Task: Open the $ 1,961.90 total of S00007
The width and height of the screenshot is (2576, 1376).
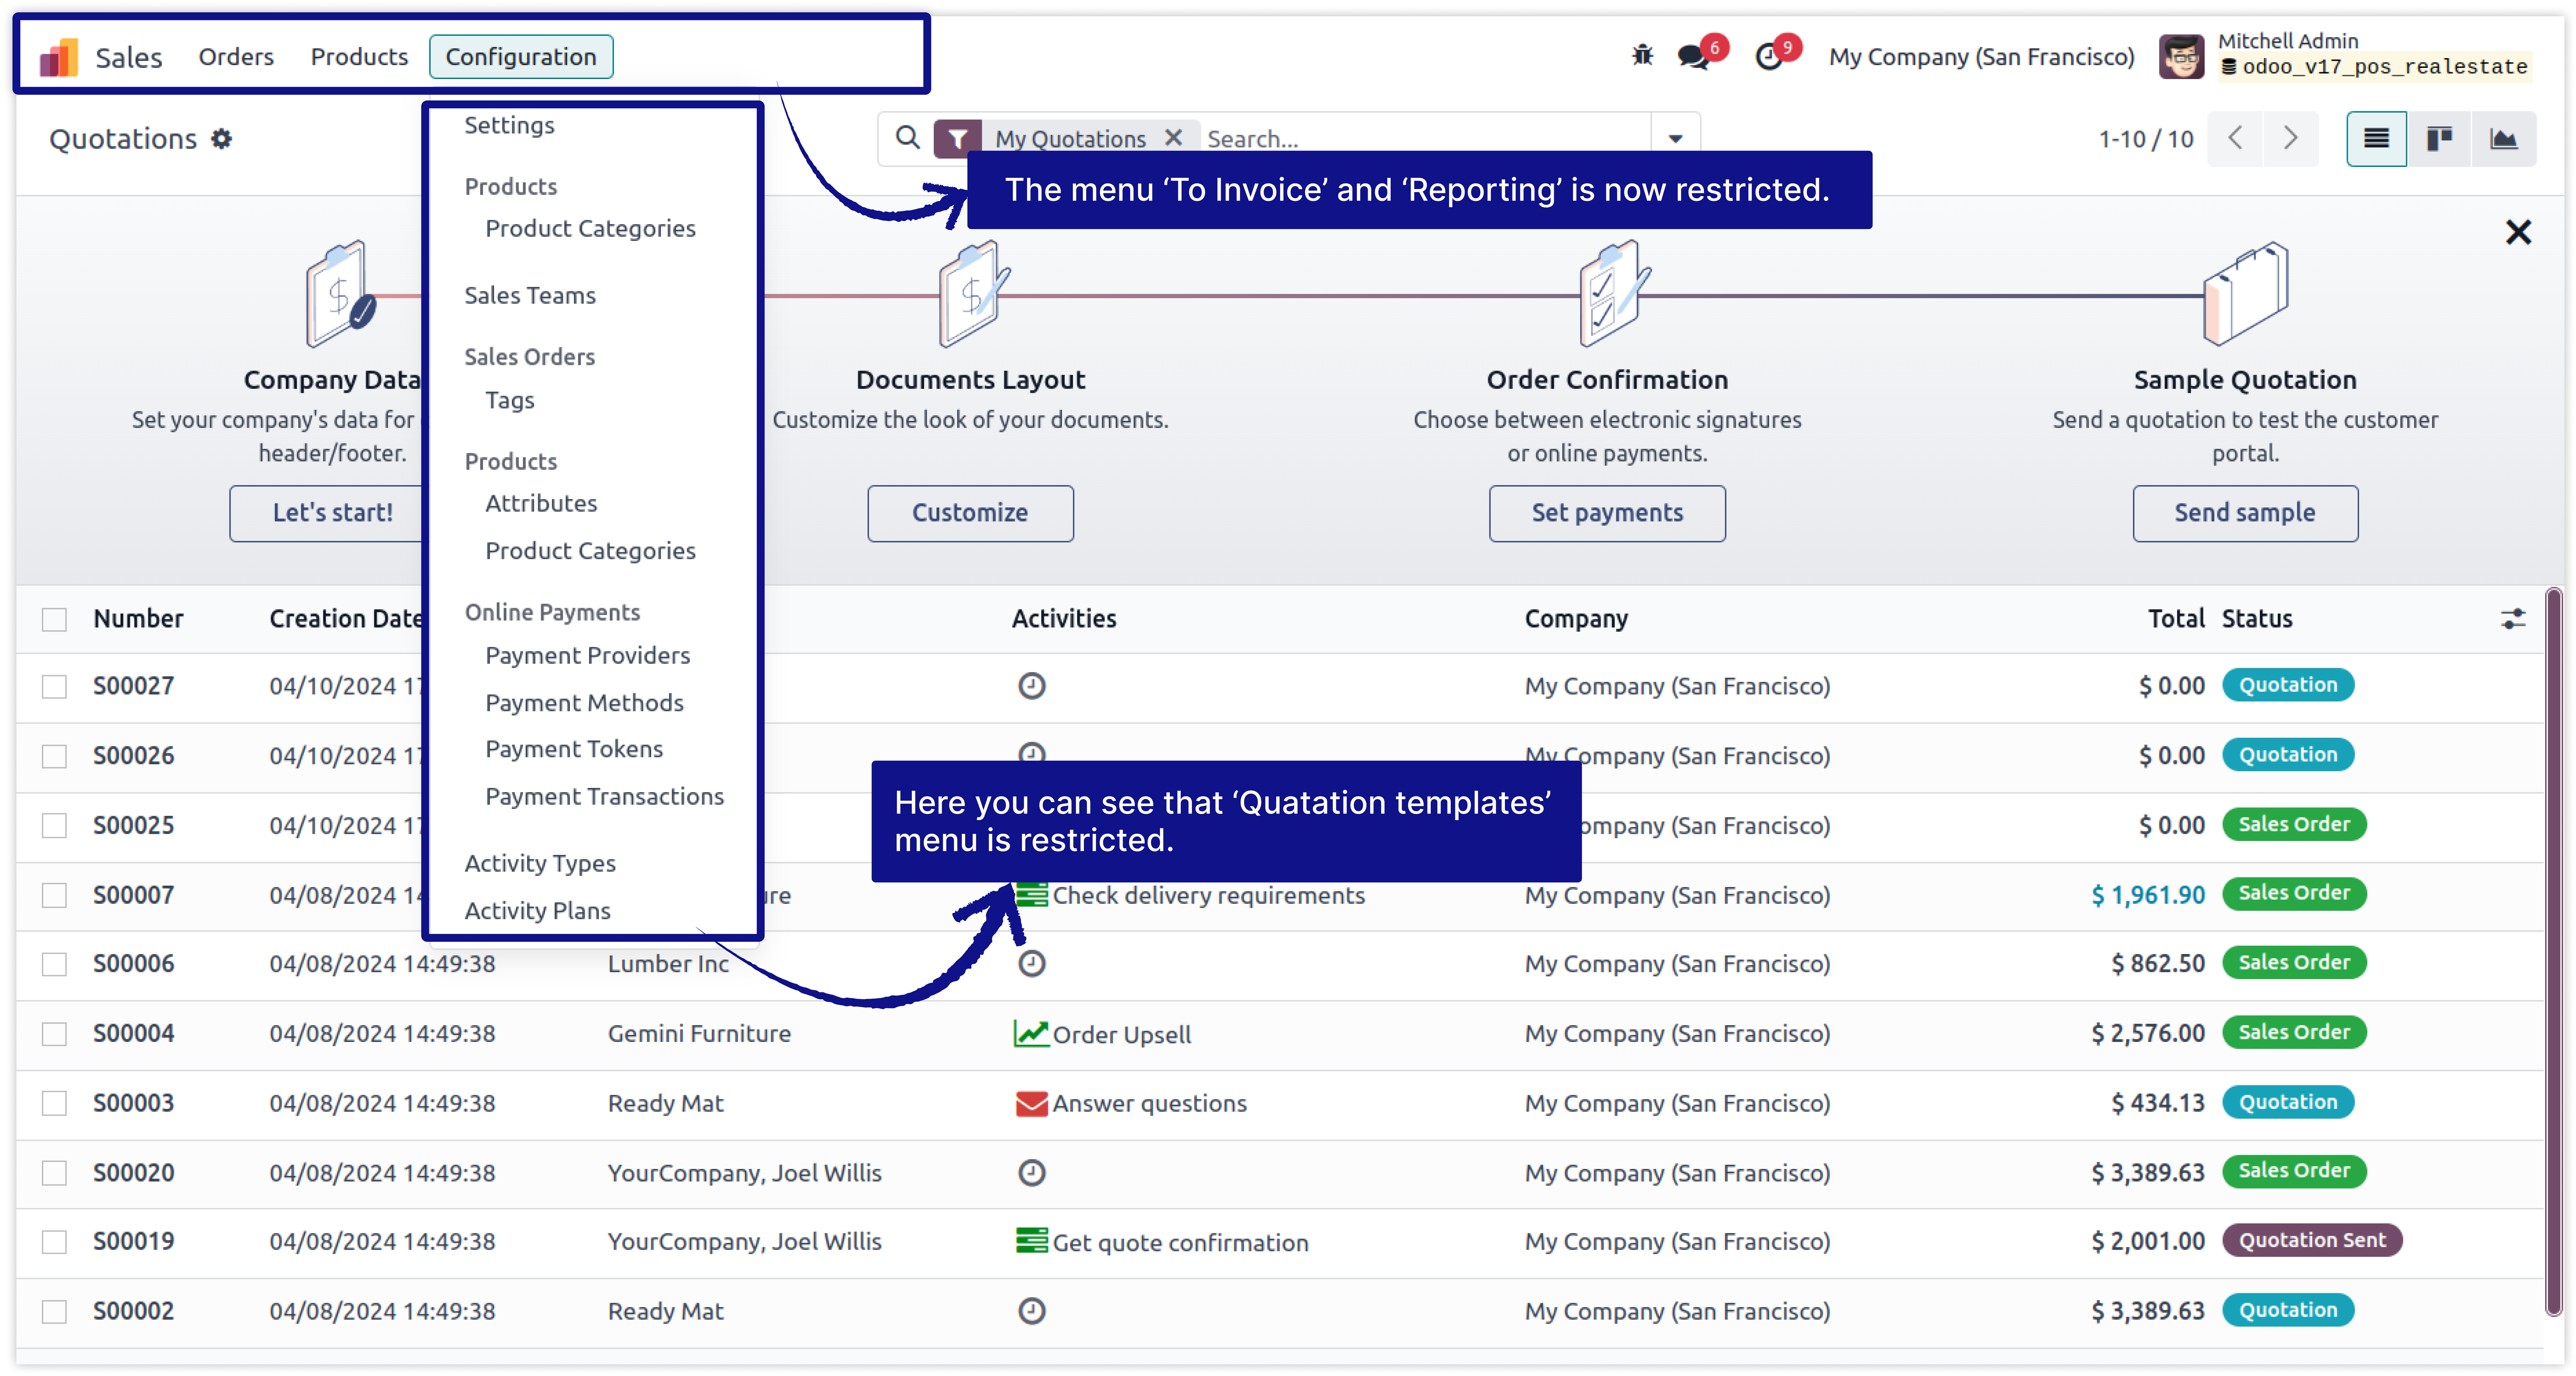Action: click(x=2148, y=895)
